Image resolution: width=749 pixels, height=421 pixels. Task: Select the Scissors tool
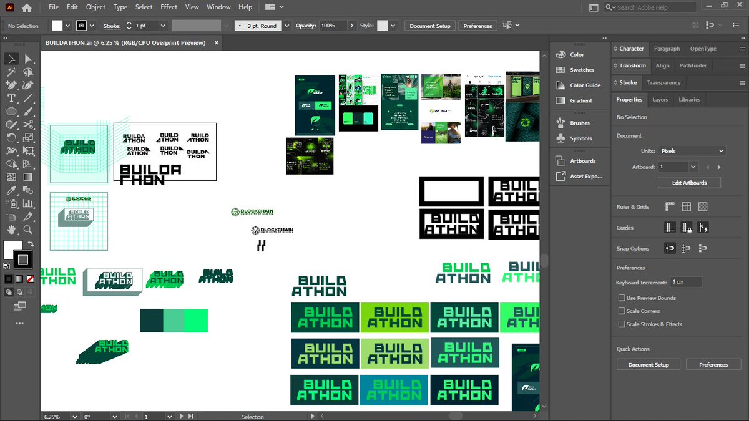pos(28,125)
